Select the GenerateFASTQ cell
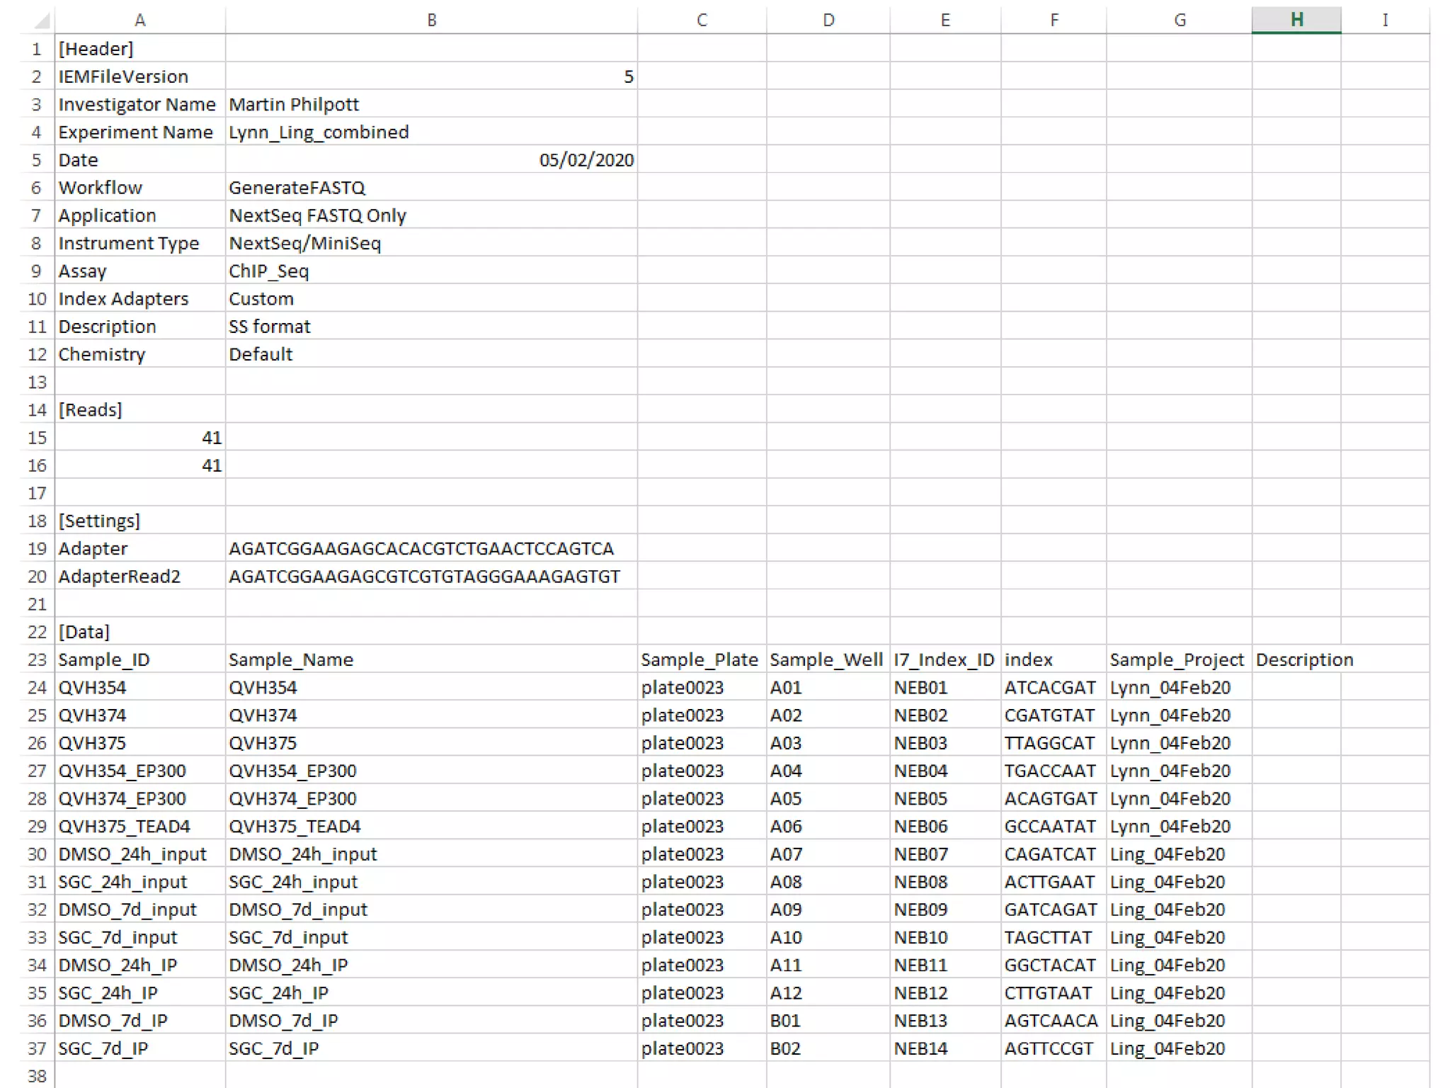The image size is (1450, 1088). pyautogui.click(x=431, y=188)
